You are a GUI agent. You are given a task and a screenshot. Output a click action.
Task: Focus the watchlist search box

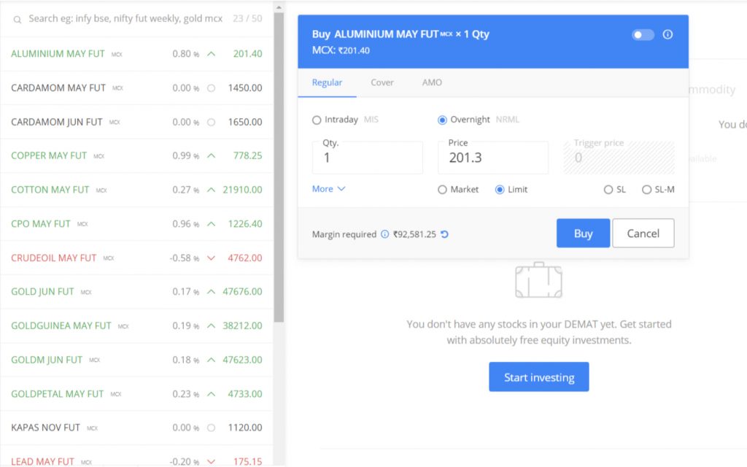[x=125, y=18]
